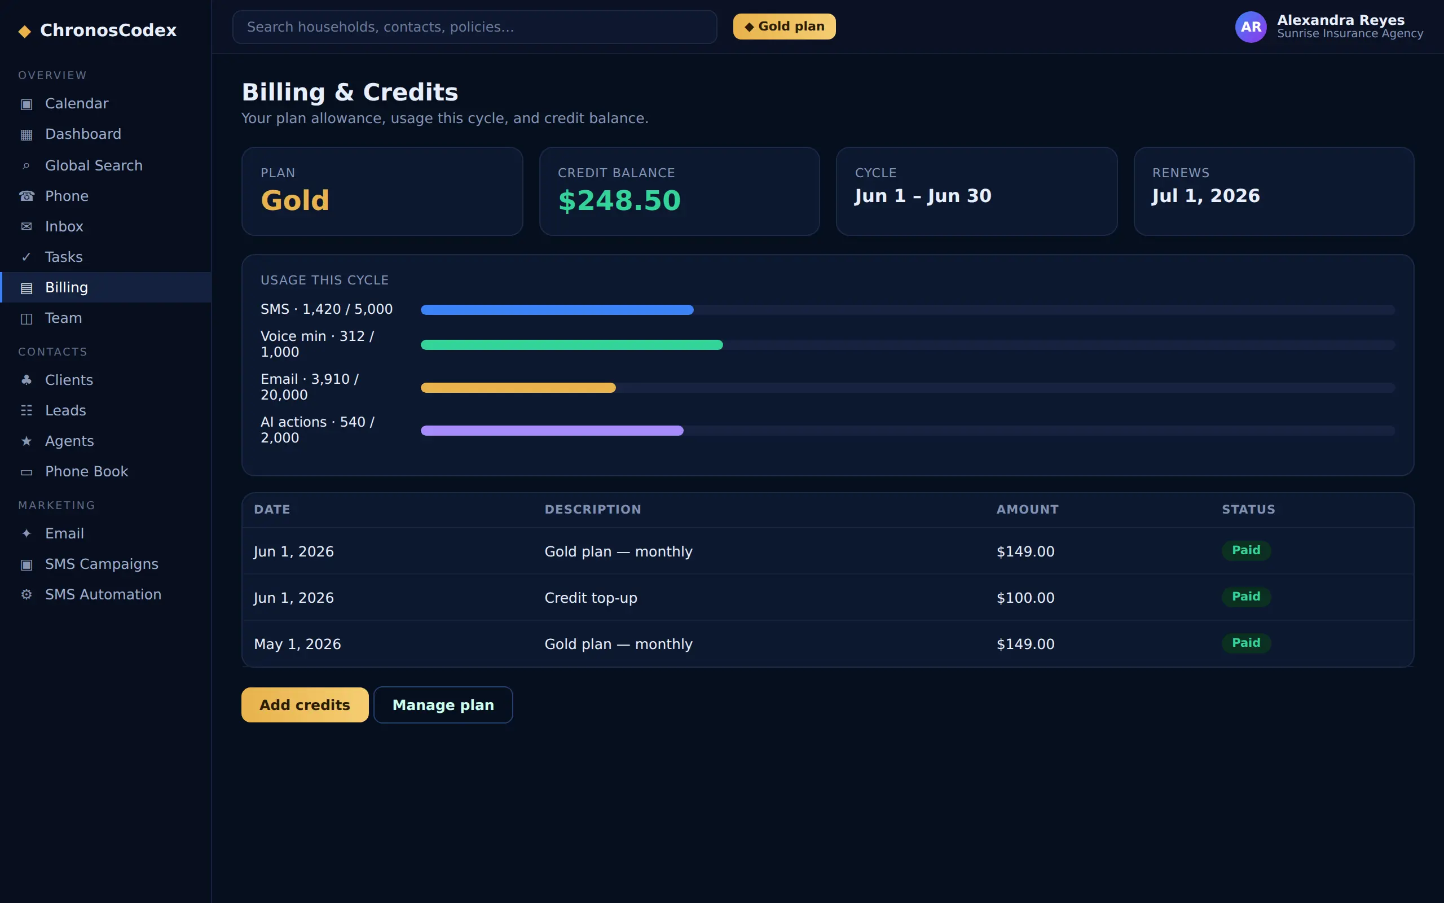Click the Clients icon

pos(27,380)
